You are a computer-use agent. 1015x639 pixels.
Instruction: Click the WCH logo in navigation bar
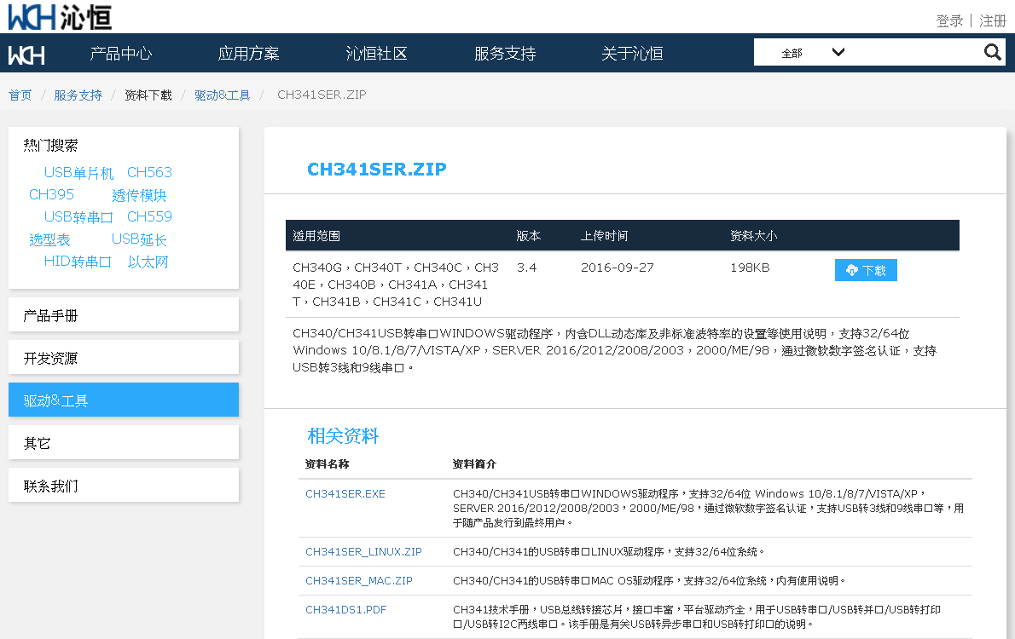click(x=26, y=55)
